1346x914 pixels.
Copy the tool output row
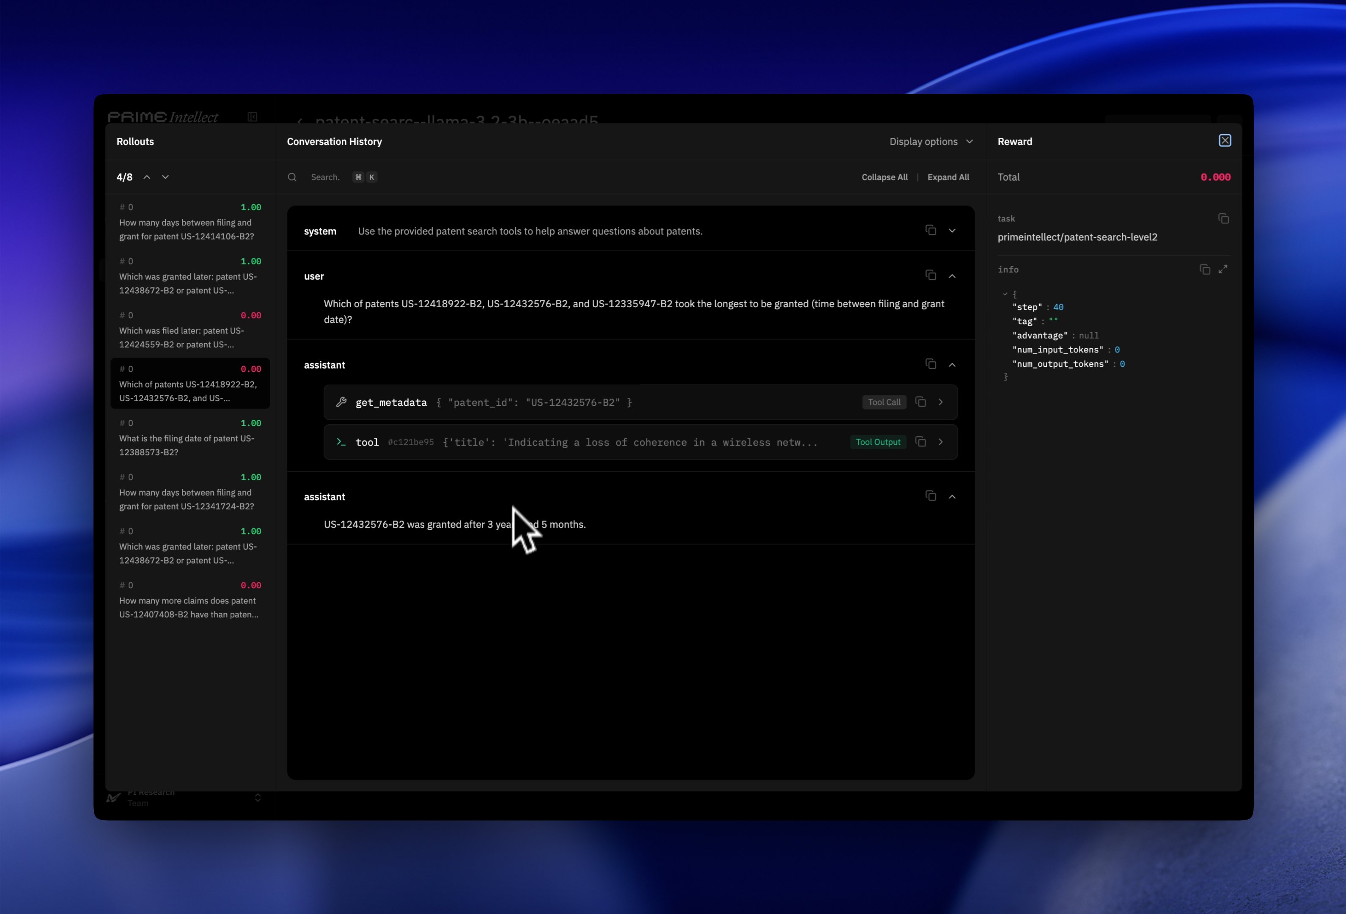click(x=920, y=442)
